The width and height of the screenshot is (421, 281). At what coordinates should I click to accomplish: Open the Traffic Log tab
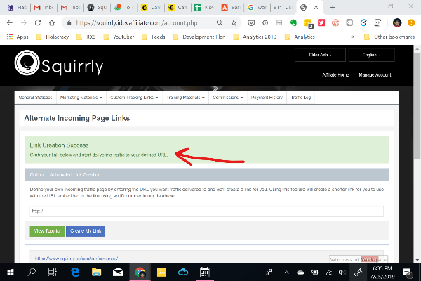(x=301, y=98)
